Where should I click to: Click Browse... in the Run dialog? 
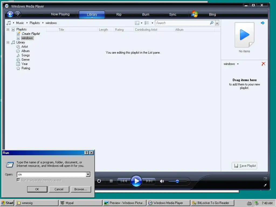click(81, 189)
